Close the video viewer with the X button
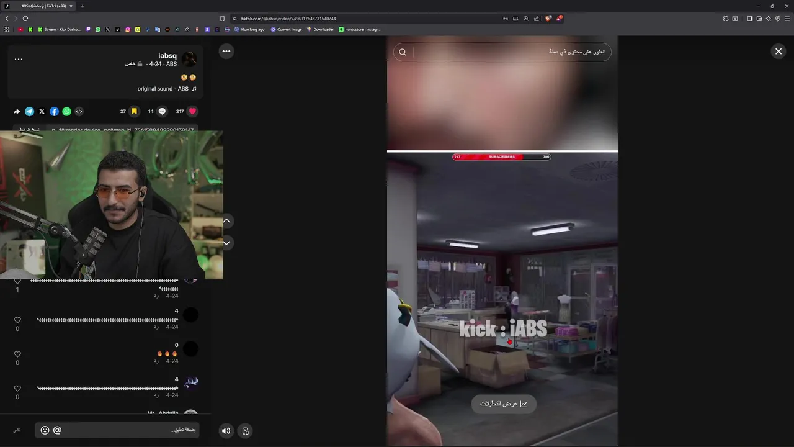Viewport: 794px width, 447px height. (x=778, y=52)
